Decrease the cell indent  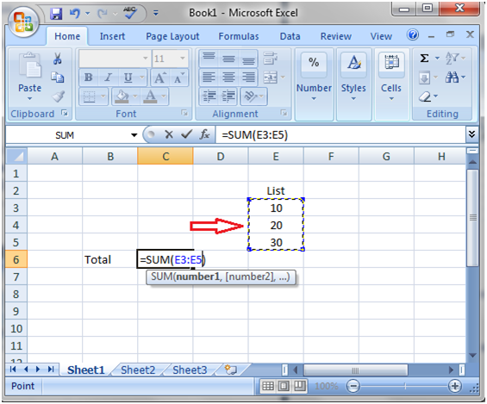pos(209,96)
